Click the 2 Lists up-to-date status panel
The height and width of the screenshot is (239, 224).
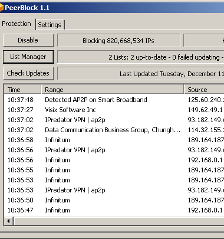click(x=140, y=57)
